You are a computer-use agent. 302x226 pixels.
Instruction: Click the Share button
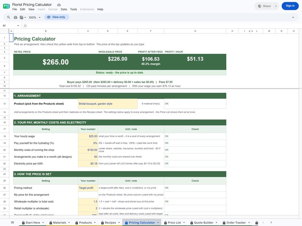264,6
